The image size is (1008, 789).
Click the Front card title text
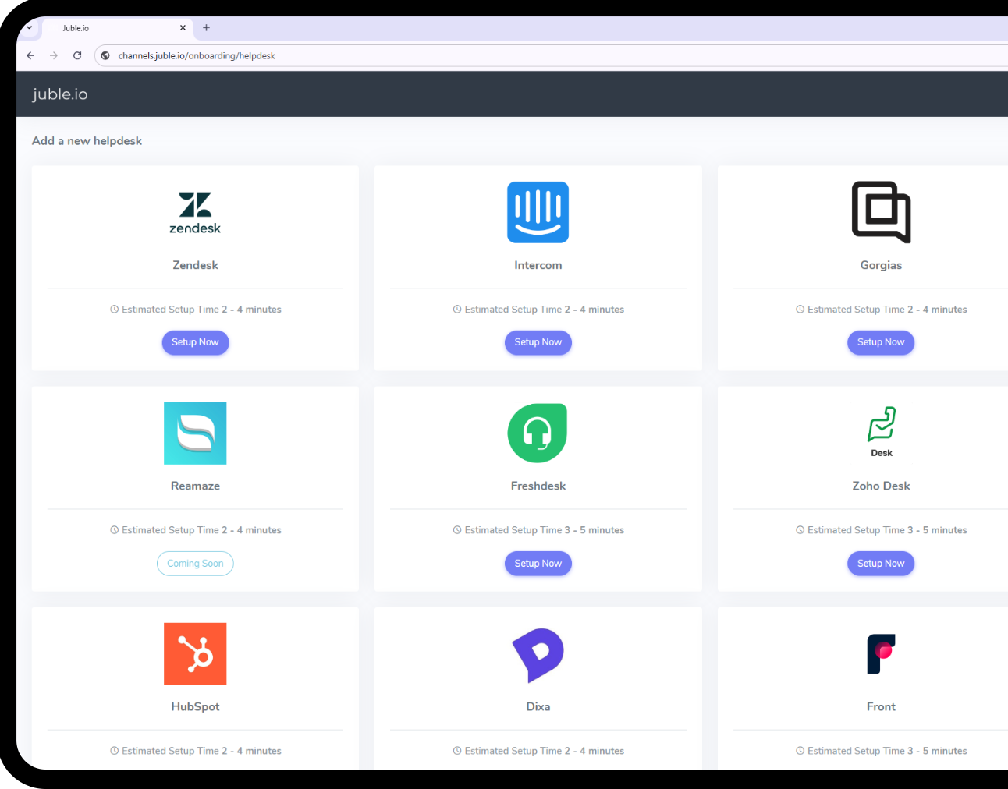(x=881, y=706)
